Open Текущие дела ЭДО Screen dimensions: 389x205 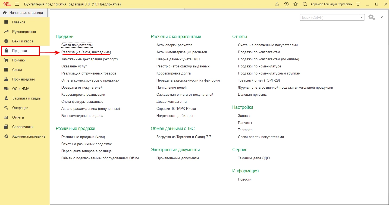tap(254, 158)
